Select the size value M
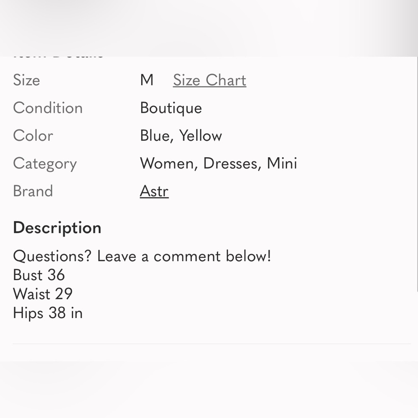 [x=147, y=80]
